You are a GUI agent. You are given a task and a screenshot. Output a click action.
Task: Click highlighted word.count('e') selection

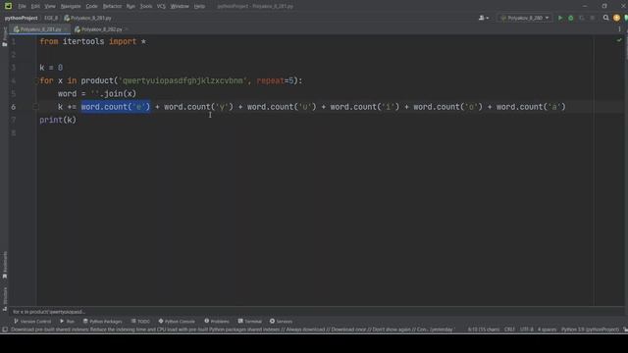116,107
